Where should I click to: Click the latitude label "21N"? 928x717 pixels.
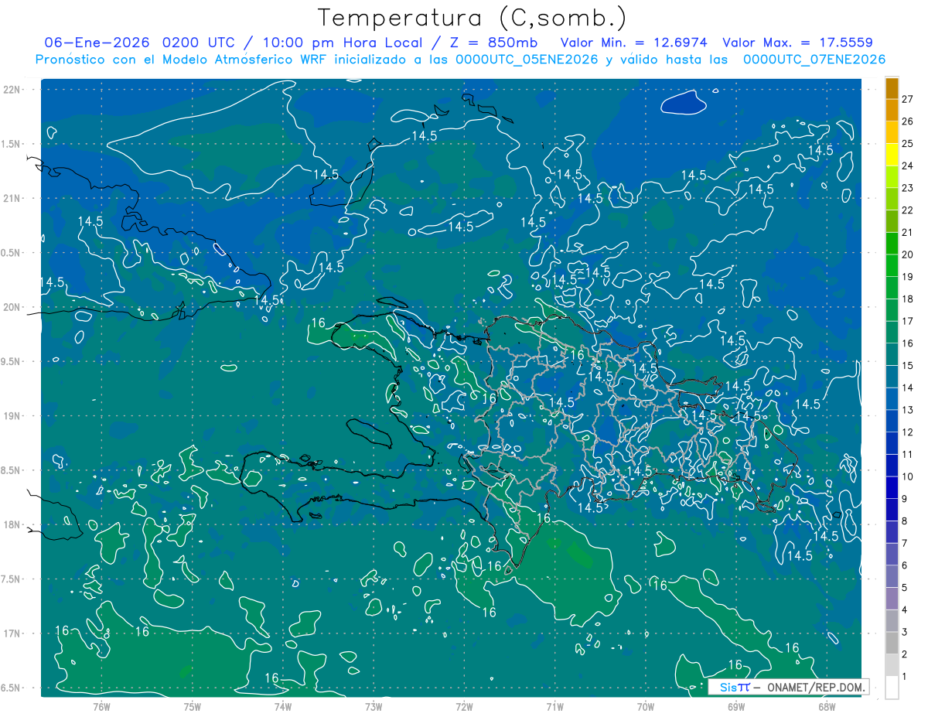13,198
